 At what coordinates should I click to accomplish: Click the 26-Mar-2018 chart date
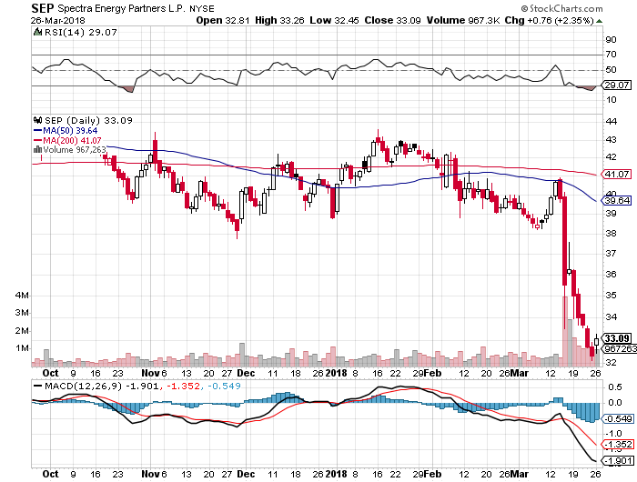tap(57, 20)
